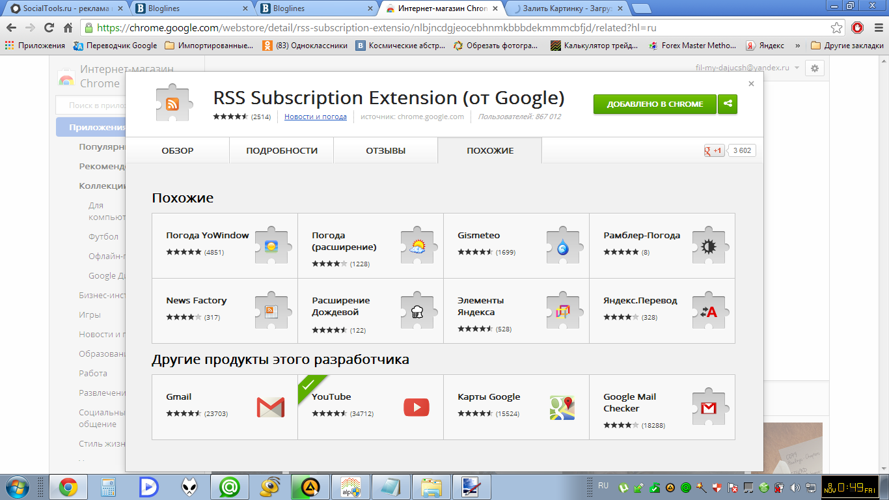Open the Одноклассники bookmark
The image size is (889, 500).
(x=305, y=46)
